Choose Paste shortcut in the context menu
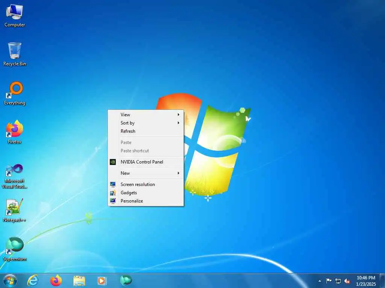The image size is (385, 288). [x=146, y=151]
